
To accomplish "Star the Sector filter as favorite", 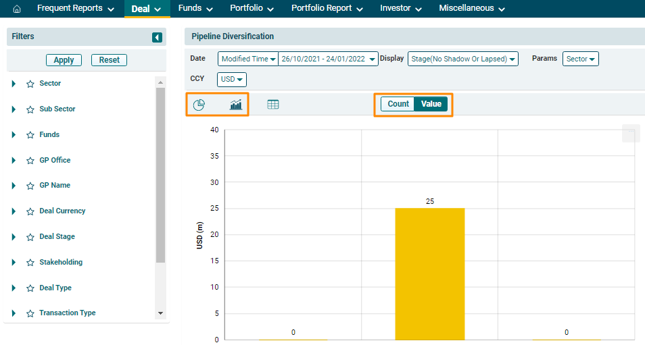I will (30, 84).
